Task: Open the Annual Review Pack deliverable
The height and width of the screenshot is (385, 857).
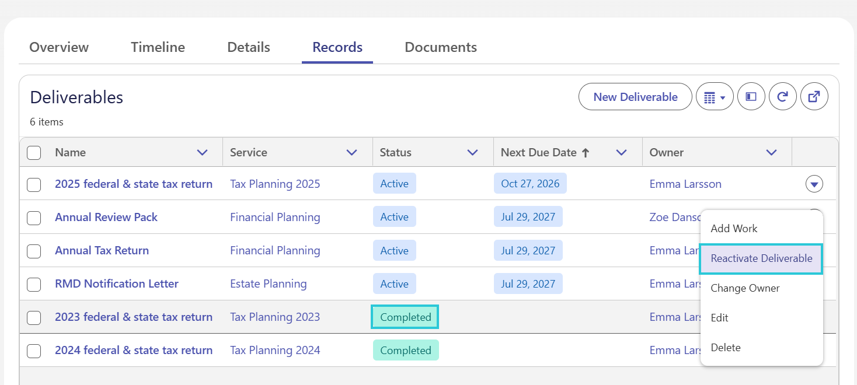Action: click(106, 218)
